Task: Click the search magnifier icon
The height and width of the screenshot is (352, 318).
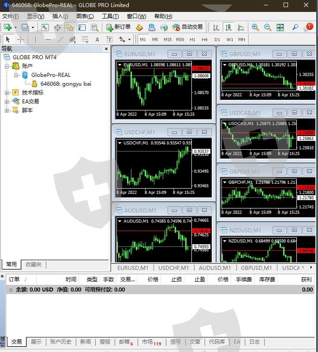Action: coord(295,27)
